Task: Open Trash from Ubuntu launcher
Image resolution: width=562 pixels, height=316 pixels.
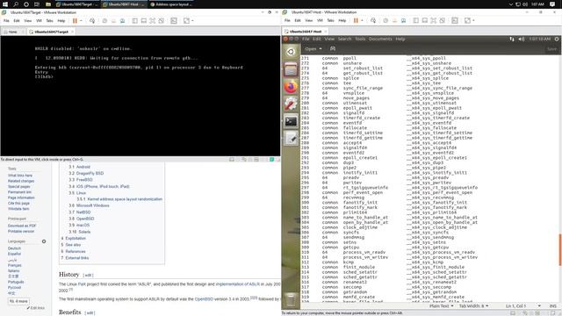Action: pos(291,299)
